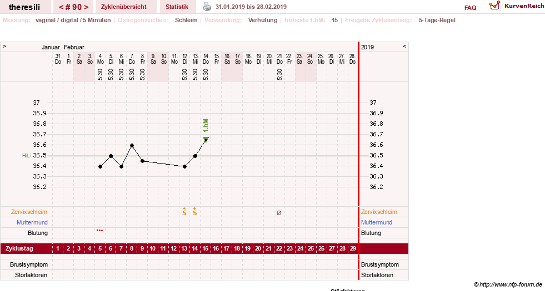Click the left Muttermund row label
This screenshot has height=291, width=545.
coord(32,222)
